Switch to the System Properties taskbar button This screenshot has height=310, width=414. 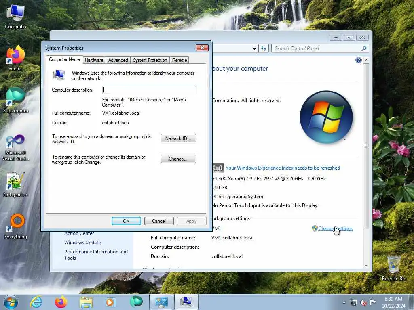(186, 302)
